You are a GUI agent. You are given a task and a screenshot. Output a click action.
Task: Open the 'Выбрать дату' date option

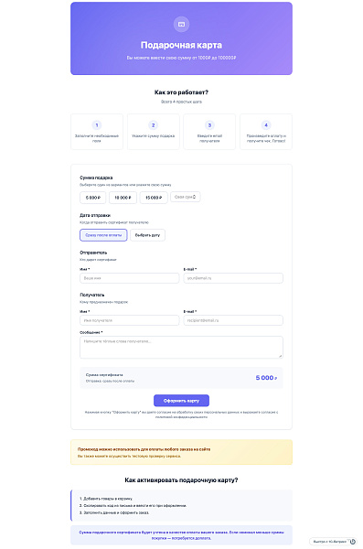tap(147, 235)
